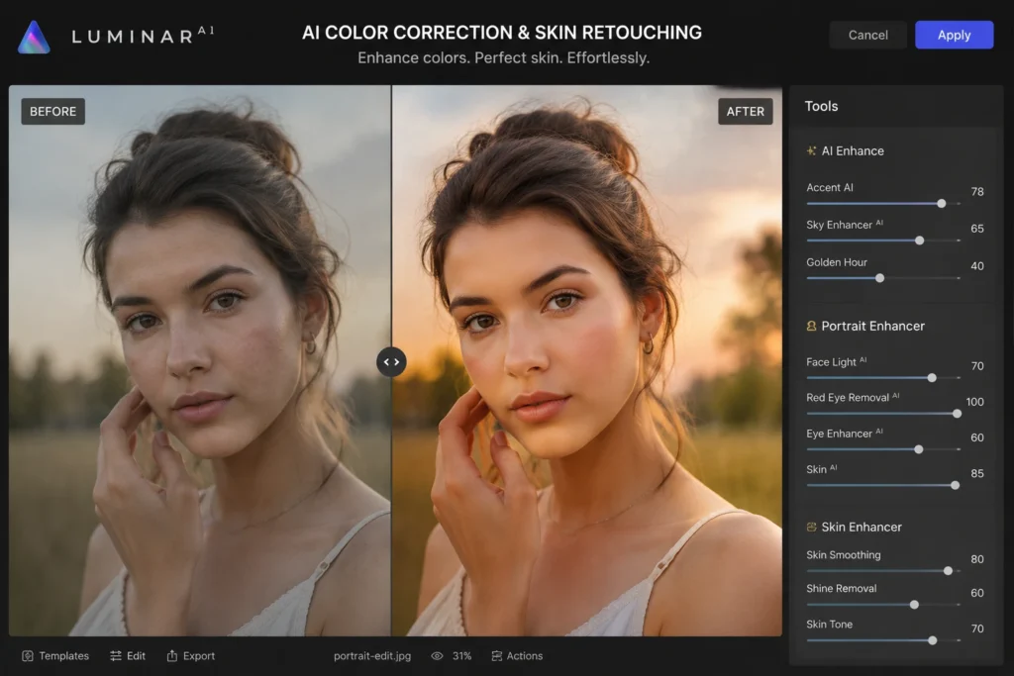Click the Golden Hour label
Screen dimensions: 1014x676
click(836, 261)
